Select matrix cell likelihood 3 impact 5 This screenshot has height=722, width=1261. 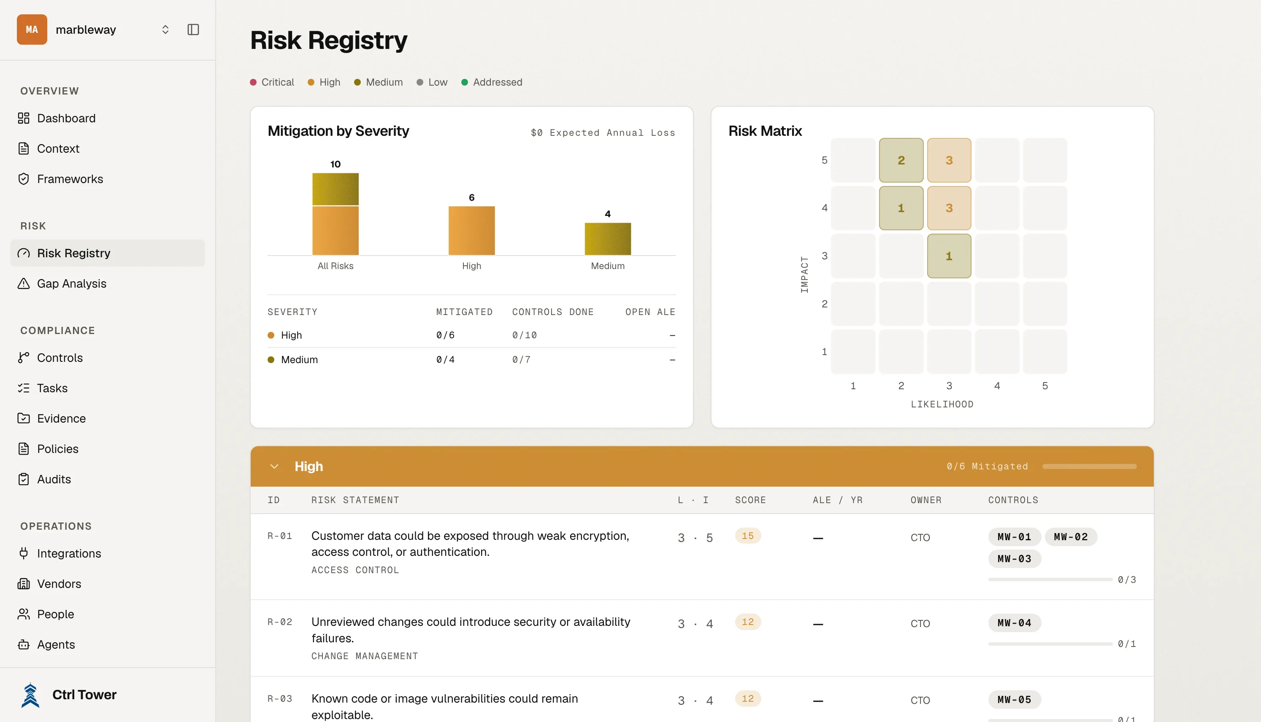pyautogui.click(x=949, y=160)
